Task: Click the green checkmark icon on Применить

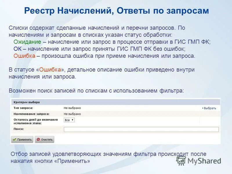Action: [14, 139]
